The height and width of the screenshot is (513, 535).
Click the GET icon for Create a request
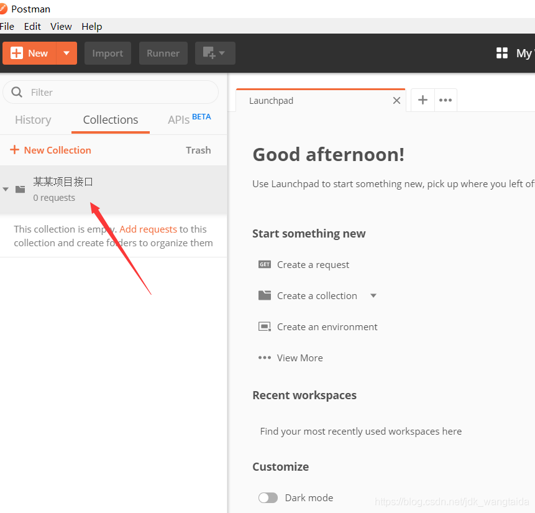(265, 264)
